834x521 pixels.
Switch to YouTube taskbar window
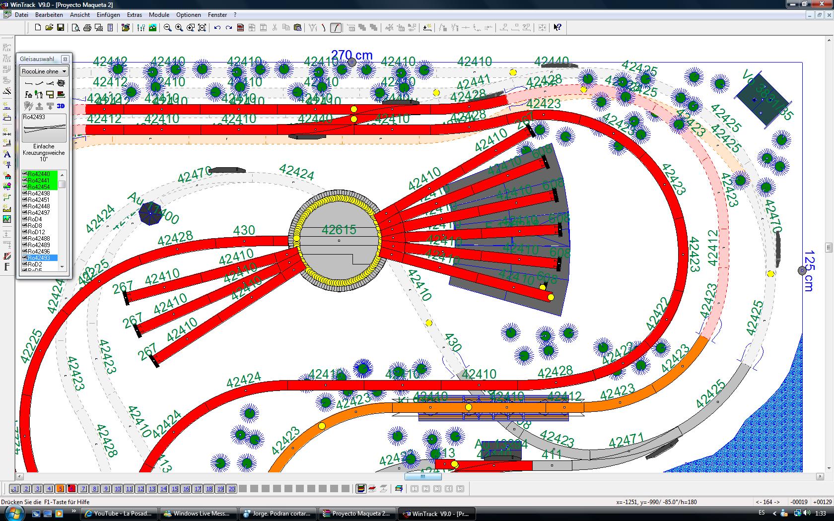(120, 514)
